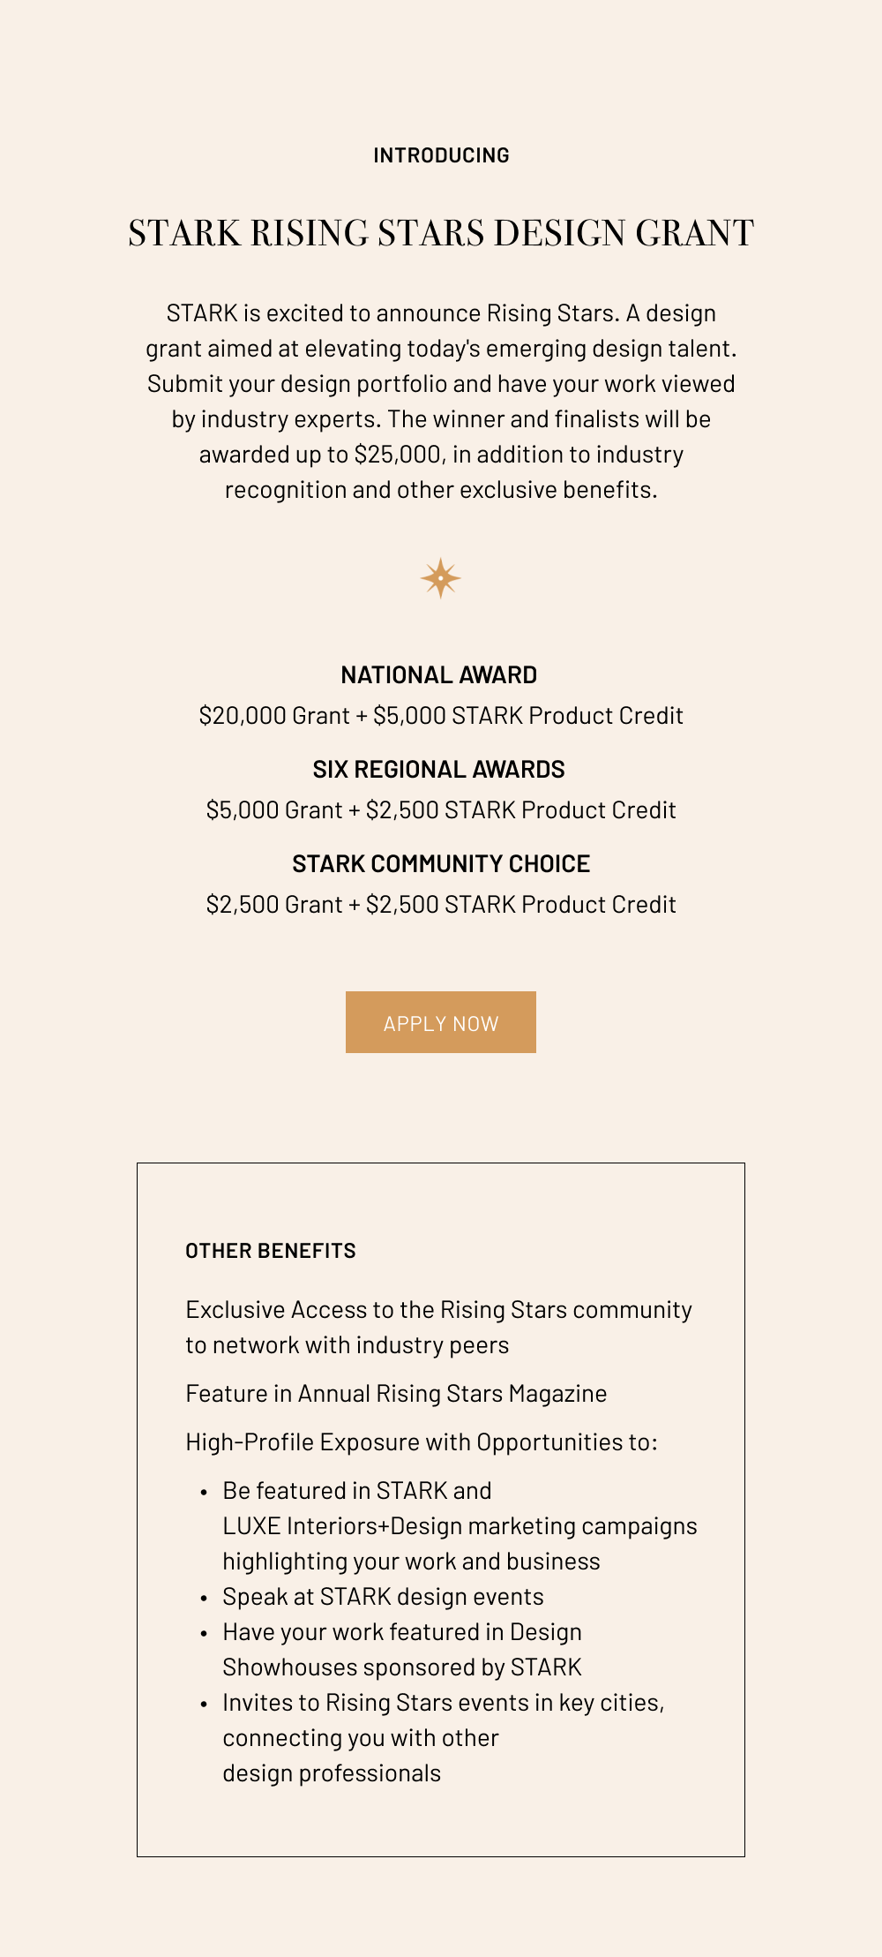Image resolution: width=882 pixels, height=1957 pixels.
Task: Select the STARK COMMUNITY CHOICE heading
Action: [x=441, y=864]
